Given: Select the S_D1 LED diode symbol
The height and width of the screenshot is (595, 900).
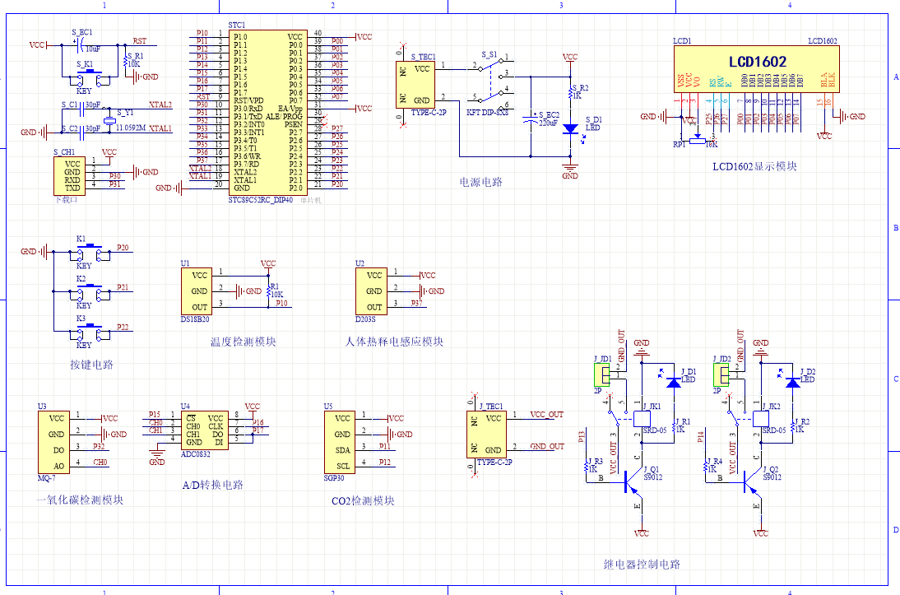Looking at the screenshot, I should pyautogui.click(x=569, y=129).
